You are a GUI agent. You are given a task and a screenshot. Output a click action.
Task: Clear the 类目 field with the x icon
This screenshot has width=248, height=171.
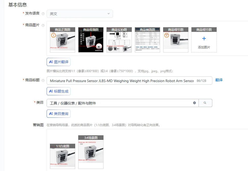(x=194, y=103)
